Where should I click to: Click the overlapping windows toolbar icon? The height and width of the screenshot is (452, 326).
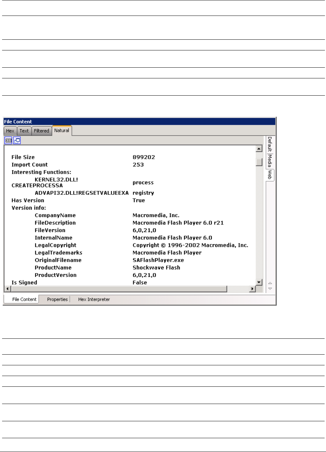click(x=17, y=140)
